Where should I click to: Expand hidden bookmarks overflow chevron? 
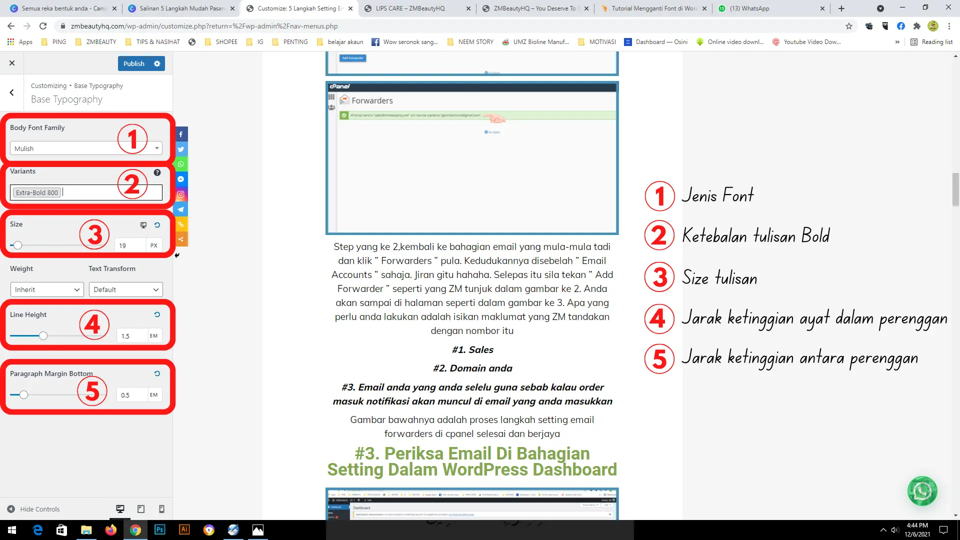click(x=897, y=42)
